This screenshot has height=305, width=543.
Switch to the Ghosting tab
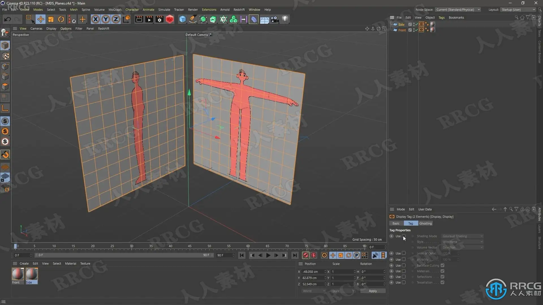[425, 223]
